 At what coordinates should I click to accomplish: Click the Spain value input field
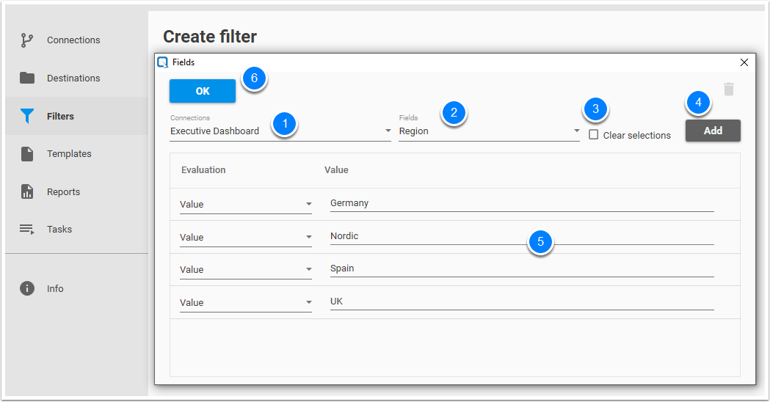[522, 268]
